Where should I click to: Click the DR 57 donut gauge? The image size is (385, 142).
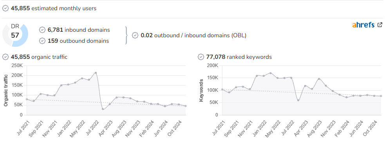15,35
